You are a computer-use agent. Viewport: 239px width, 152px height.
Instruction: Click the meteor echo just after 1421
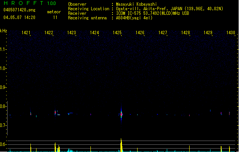pyautogui.click(x=31, y=113)
